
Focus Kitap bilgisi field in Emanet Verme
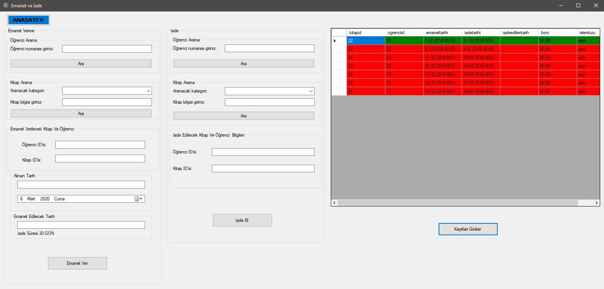107,102
